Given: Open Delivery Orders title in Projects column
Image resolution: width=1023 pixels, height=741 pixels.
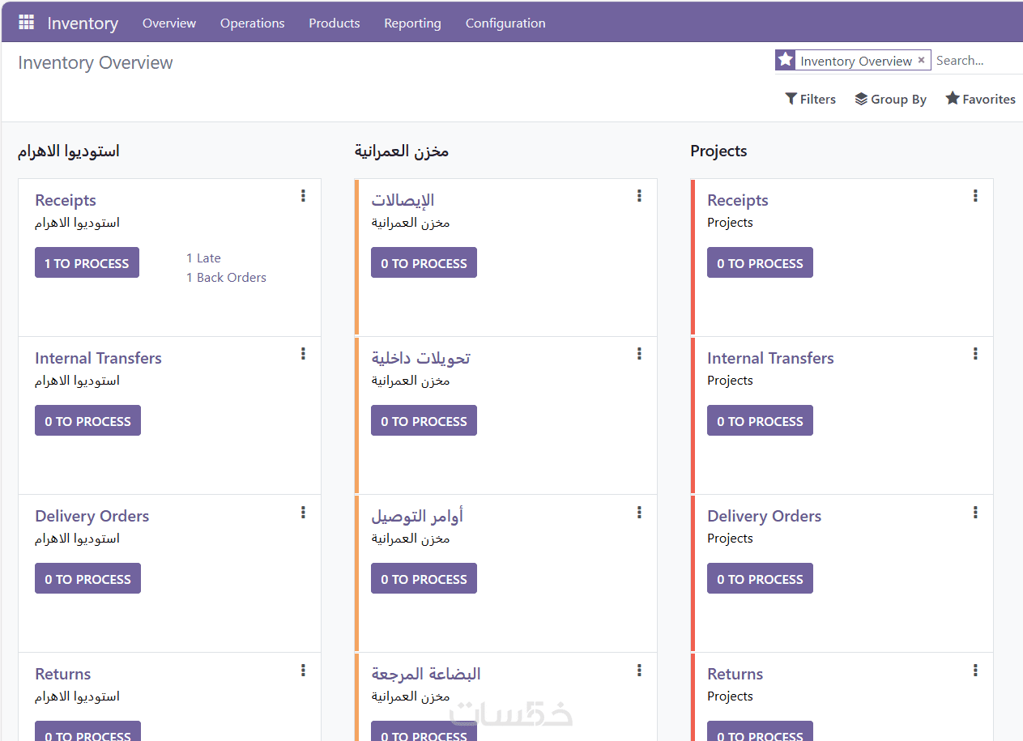Looking at the screenshot, I should (x=764, y=516).
